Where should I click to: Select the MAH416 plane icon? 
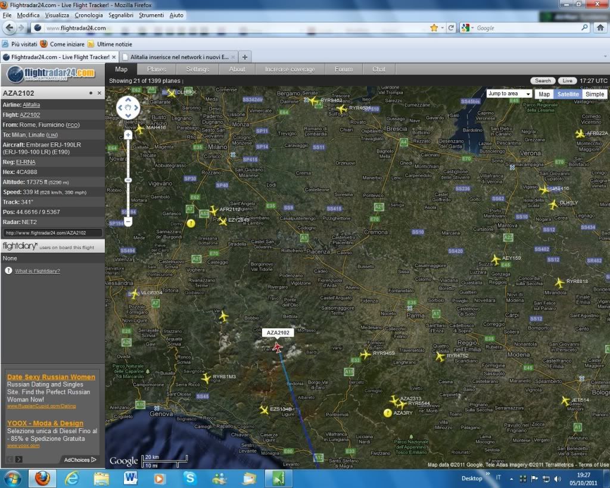click(x=139, y=129)
